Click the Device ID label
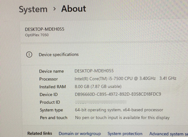The width and height of the screenshot is (188, 137). point(49,94)
